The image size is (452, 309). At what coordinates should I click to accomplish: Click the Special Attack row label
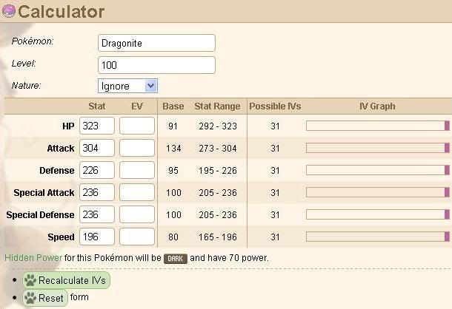[44, 192]
